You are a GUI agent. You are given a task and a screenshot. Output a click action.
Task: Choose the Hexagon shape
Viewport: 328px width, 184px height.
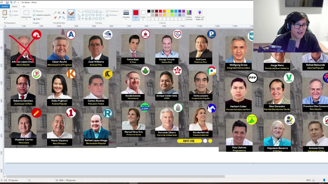tap(90, 15)
